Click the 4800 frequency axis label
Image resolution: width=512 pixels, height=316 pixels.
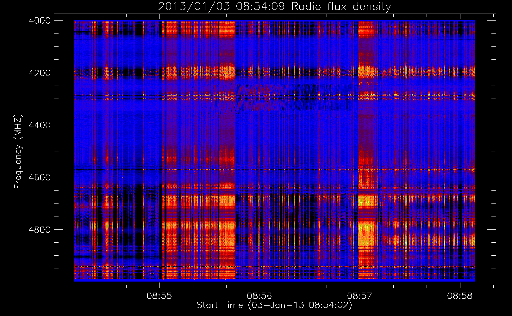pyautogui.click(x=40, y=230)
